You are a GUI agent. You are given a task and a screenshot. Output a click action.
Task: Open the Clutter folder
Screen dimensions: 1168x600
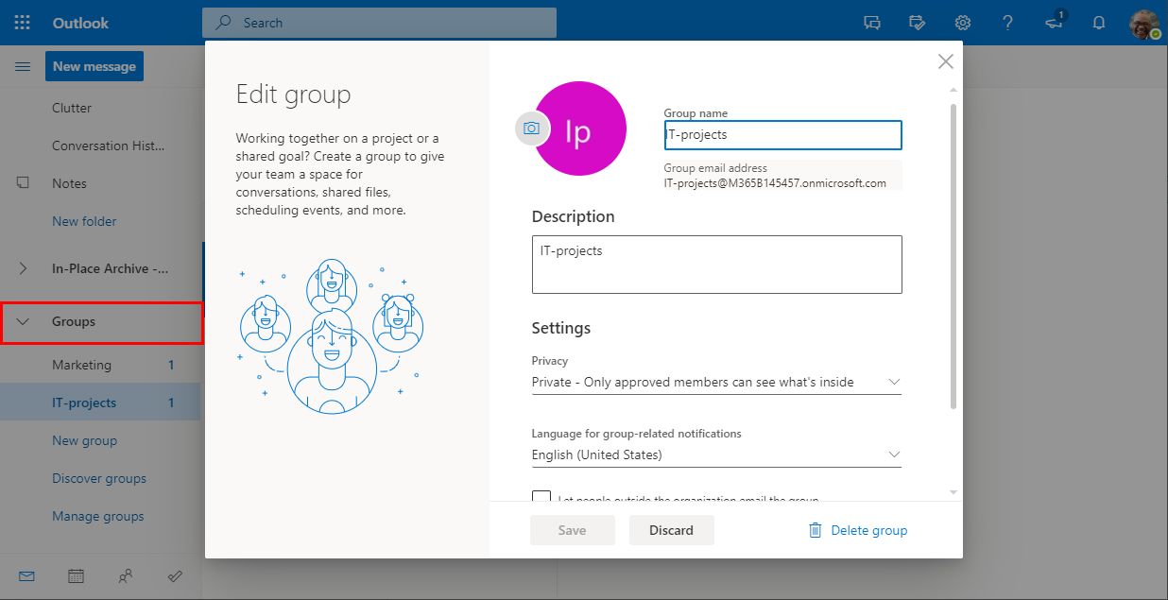pyautogui.click(x=72, y=108)
